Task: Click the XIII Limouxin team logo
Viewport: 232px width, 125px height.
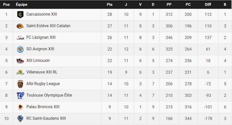Action: 20,61
